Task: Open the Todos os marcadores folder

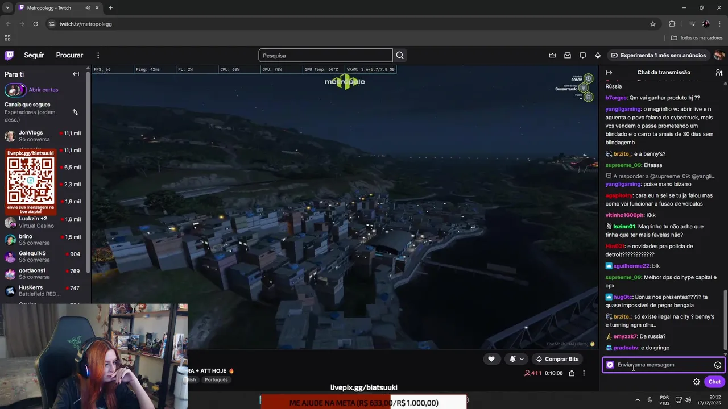Action: tap(696, 38)
